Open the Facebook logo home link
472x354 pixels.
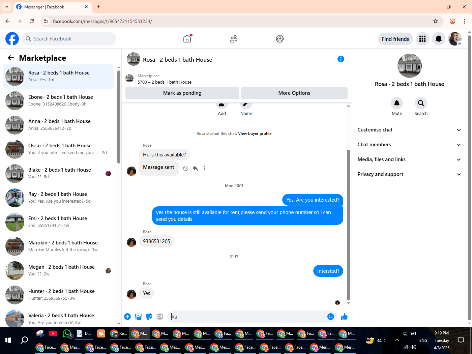point(12,39)
